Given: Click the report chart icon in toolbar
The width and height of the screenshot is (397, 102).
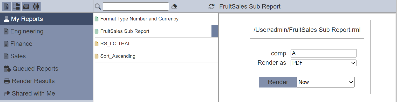Looking at the screenshot, I should pos(6,6).
